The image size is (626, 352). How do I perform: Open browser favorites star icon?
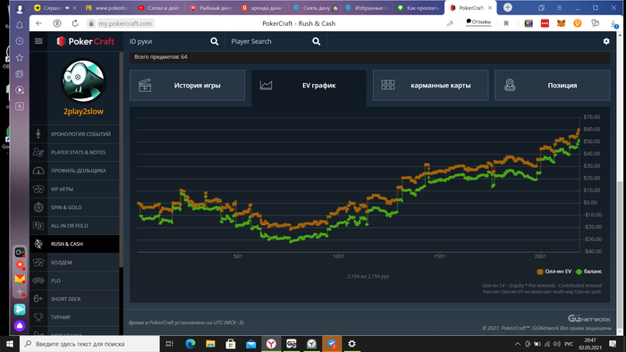[x=19, y=57]
